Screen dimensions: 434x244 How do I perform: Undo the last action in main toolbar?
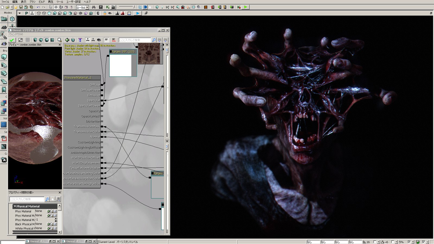[38, 7]
